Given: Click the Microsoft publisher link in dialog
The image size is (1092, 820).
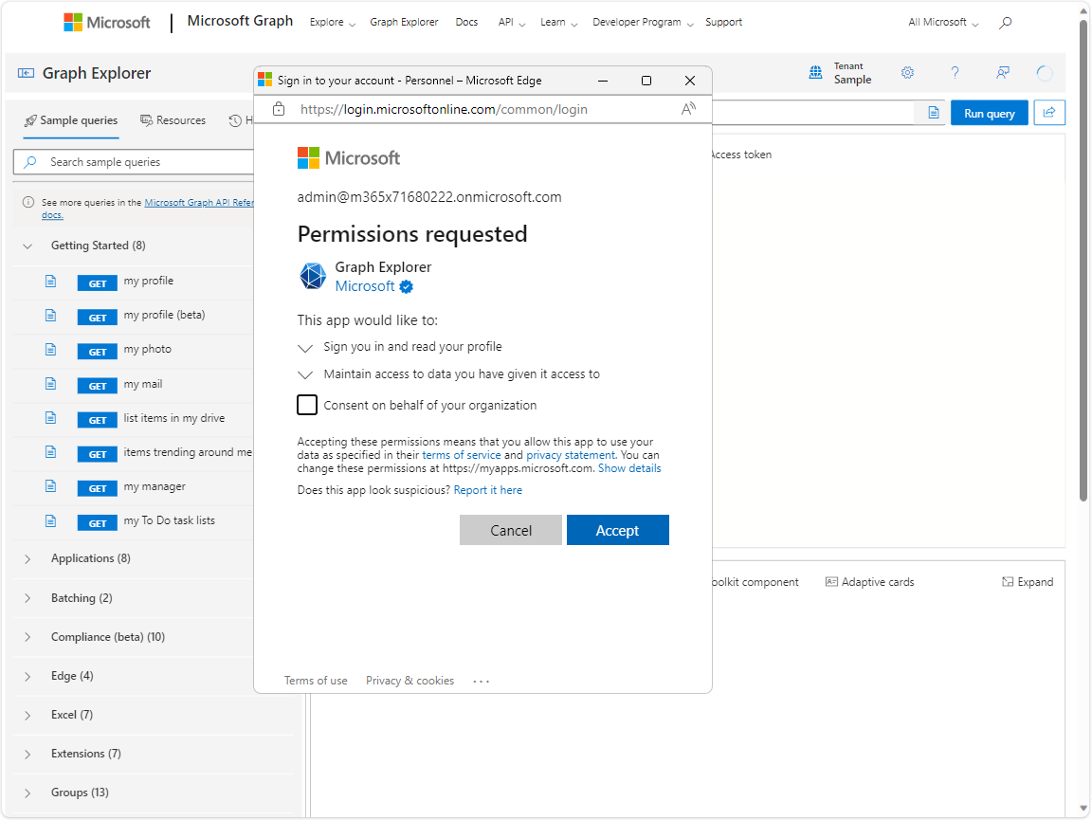Looking at the screenshot, I should pyautogui.click(x=365, y=286).
